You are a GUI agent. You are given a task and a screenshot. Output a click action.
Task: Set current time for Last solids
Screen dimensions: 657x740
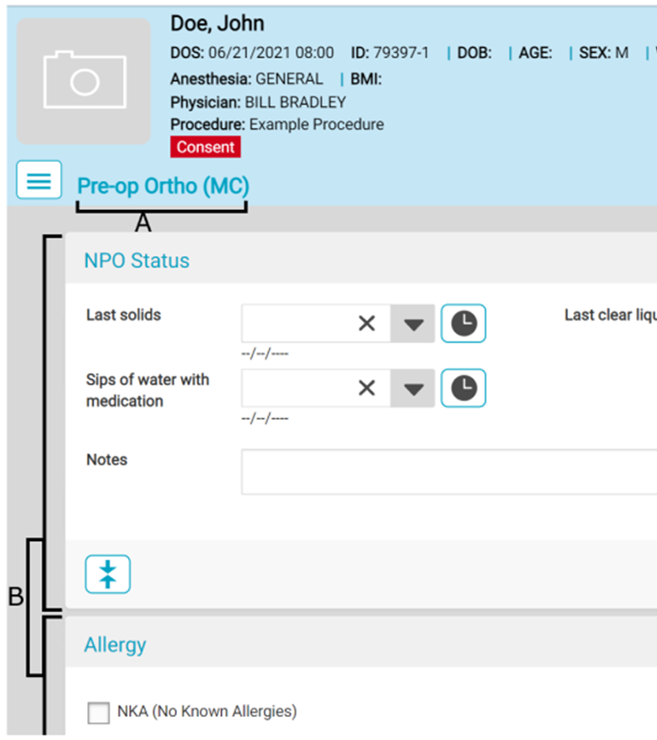463,323
